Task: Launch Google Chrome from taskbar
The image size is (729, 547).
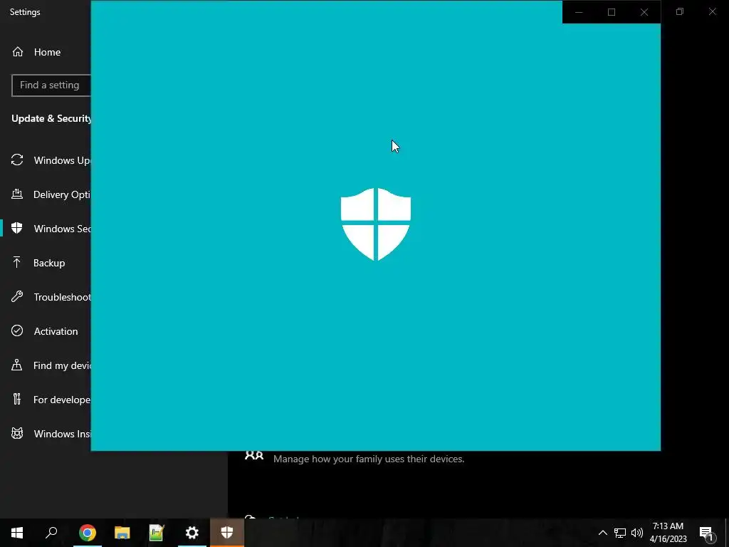Action: pyautogui.click(x=88, y=533)
